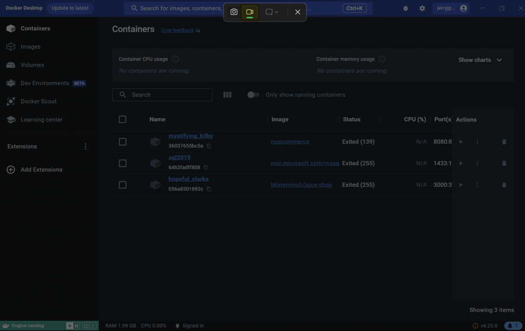This screenshot has width=525, height=331.
Task: Open more actions for hopeful_clarke
Action: point(477,185)
